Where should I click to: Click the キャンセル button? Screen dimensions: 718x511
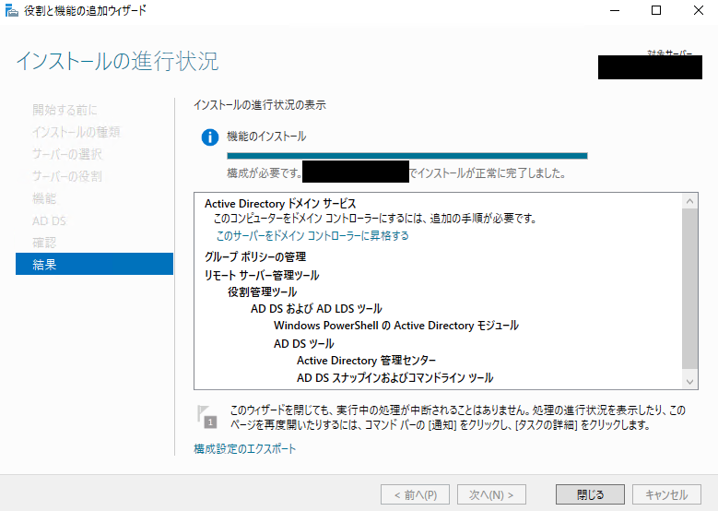666,494
